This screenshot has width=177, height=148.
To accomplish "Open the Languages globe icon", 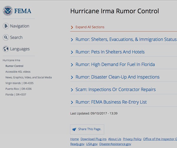I will 6,49.
